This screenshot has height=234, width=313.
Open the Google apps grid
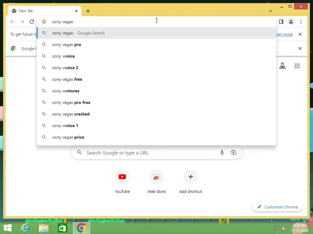[x=297, y=66]
